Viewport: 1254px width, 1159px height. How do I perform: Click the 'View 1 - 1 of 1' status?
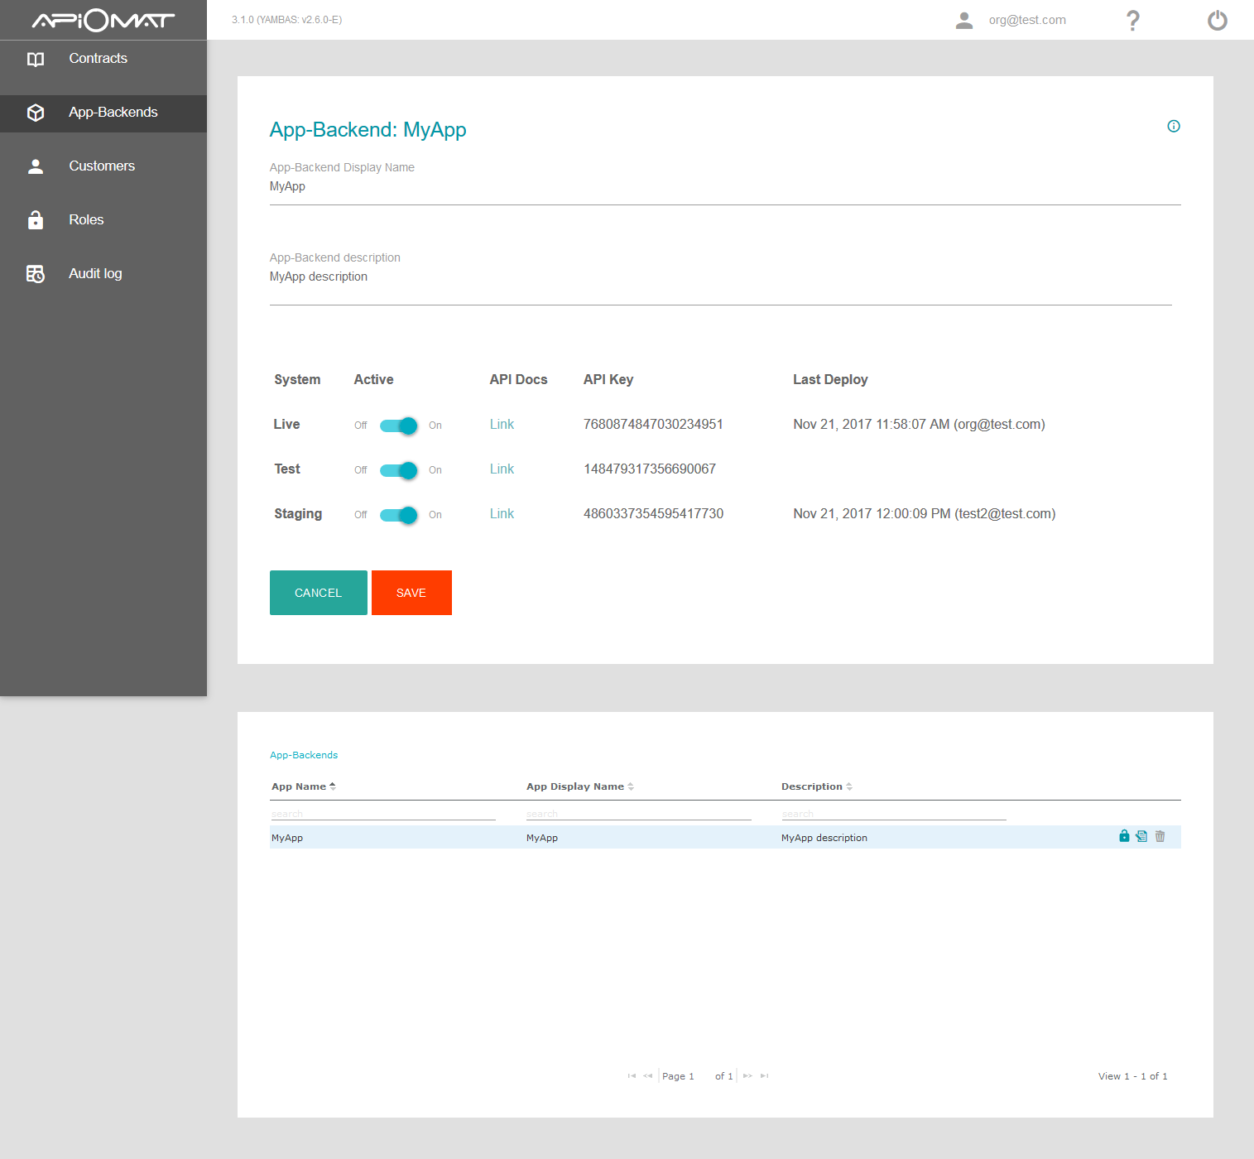[1132, 1076]
